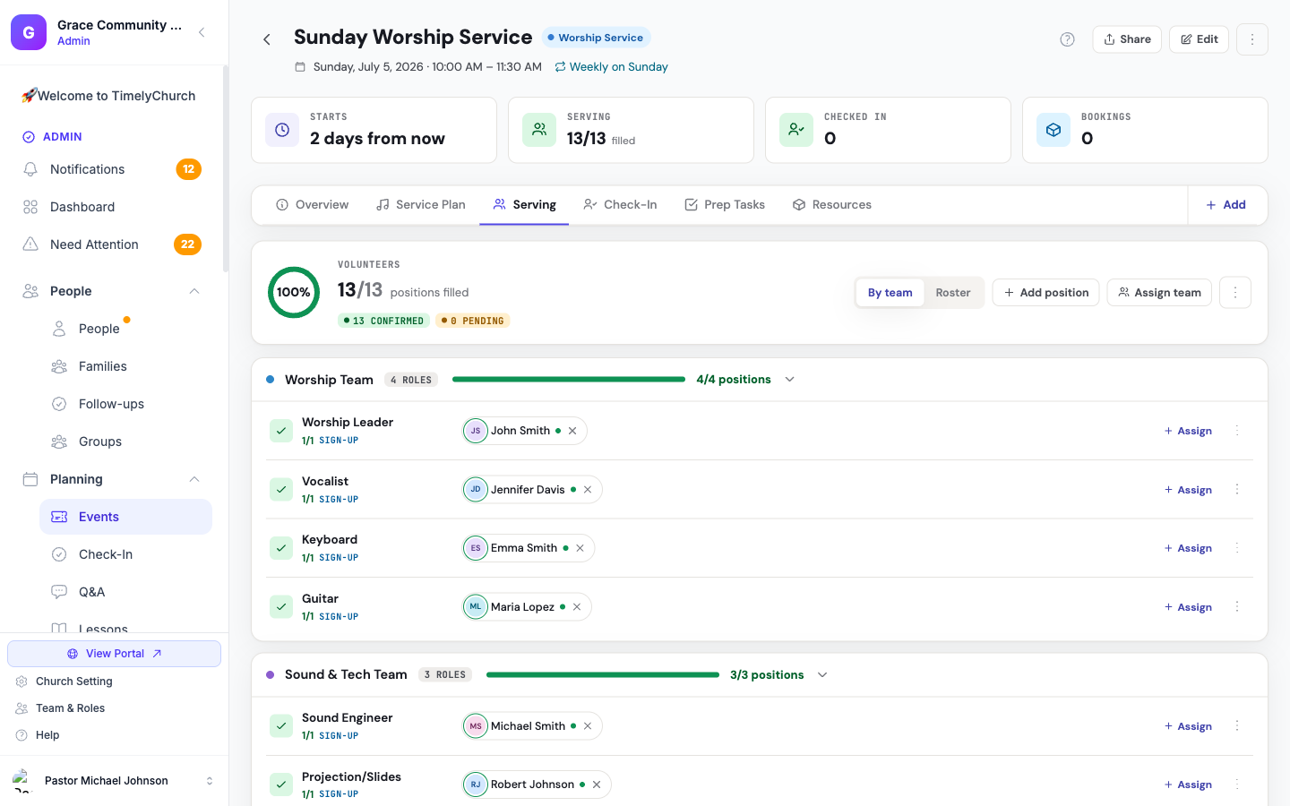Screen dimensions: 1290x806
Task: Switch the view to Roster
Action: click(953, 293)
